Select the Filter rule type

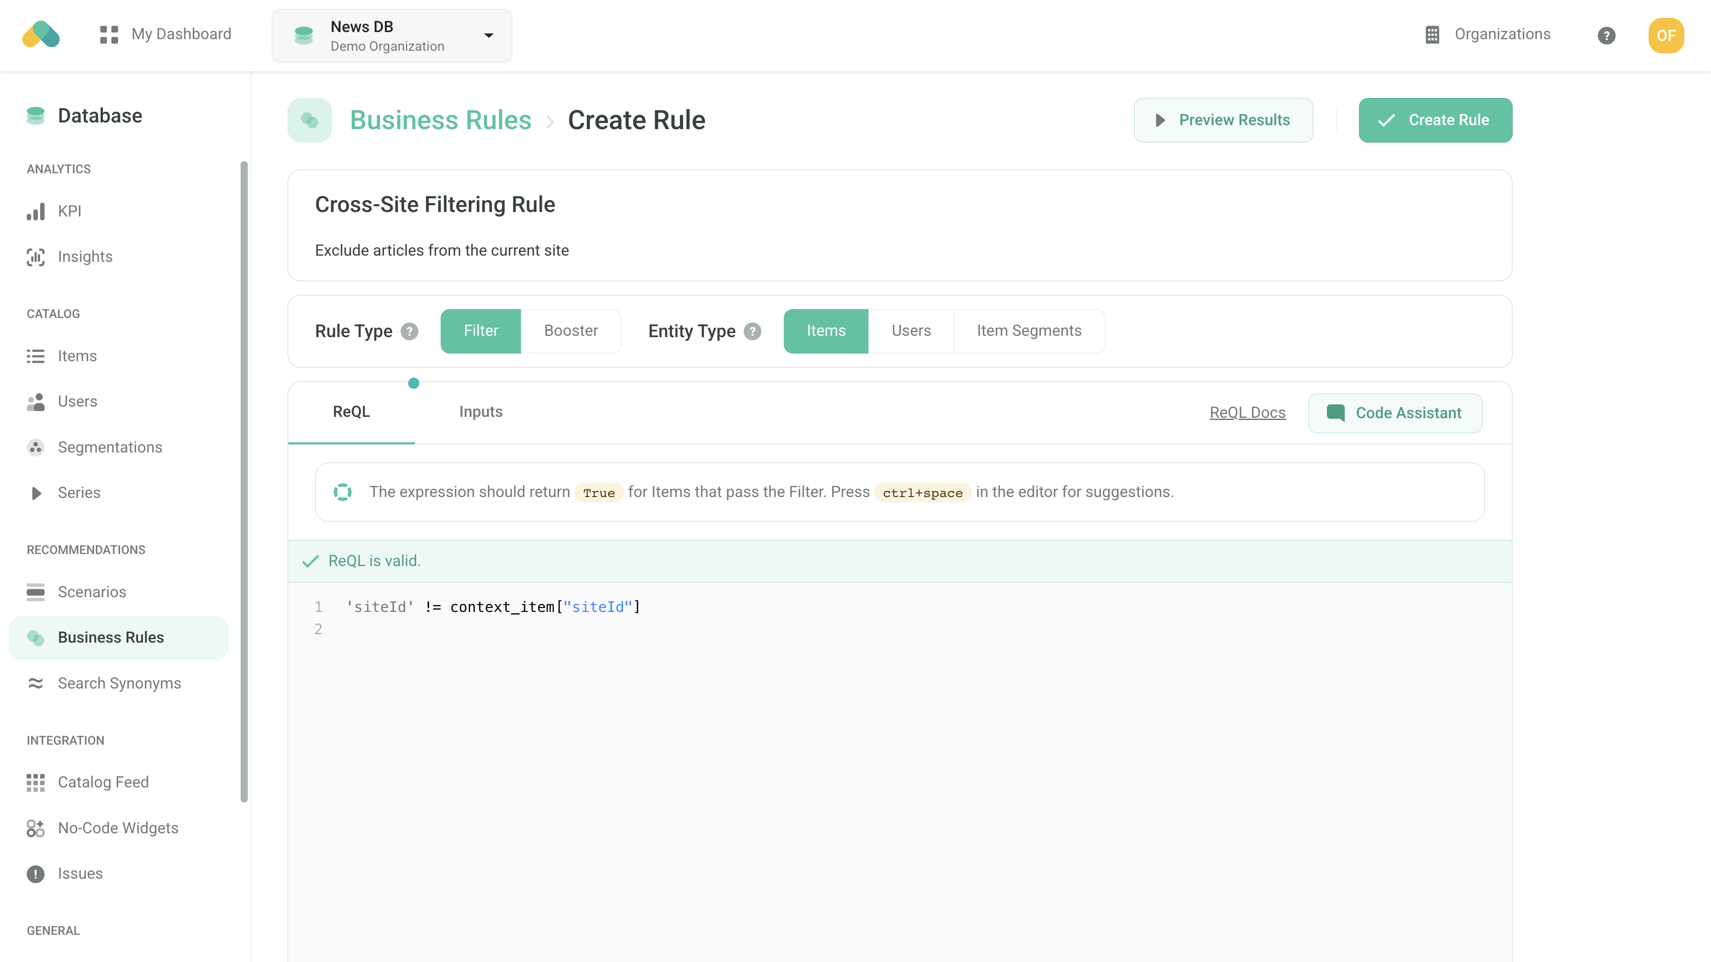coord(481,331)
